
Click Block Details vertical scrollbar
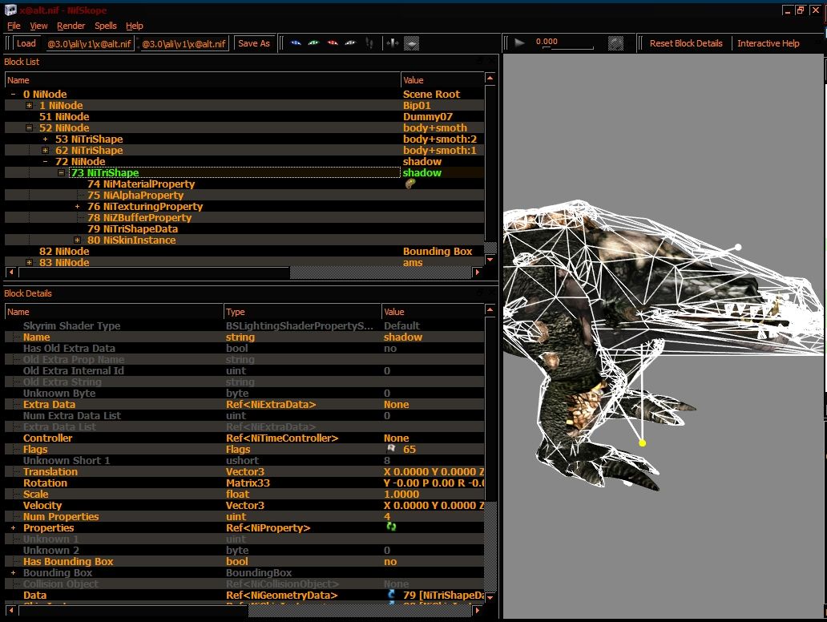(x=490, y=546)
